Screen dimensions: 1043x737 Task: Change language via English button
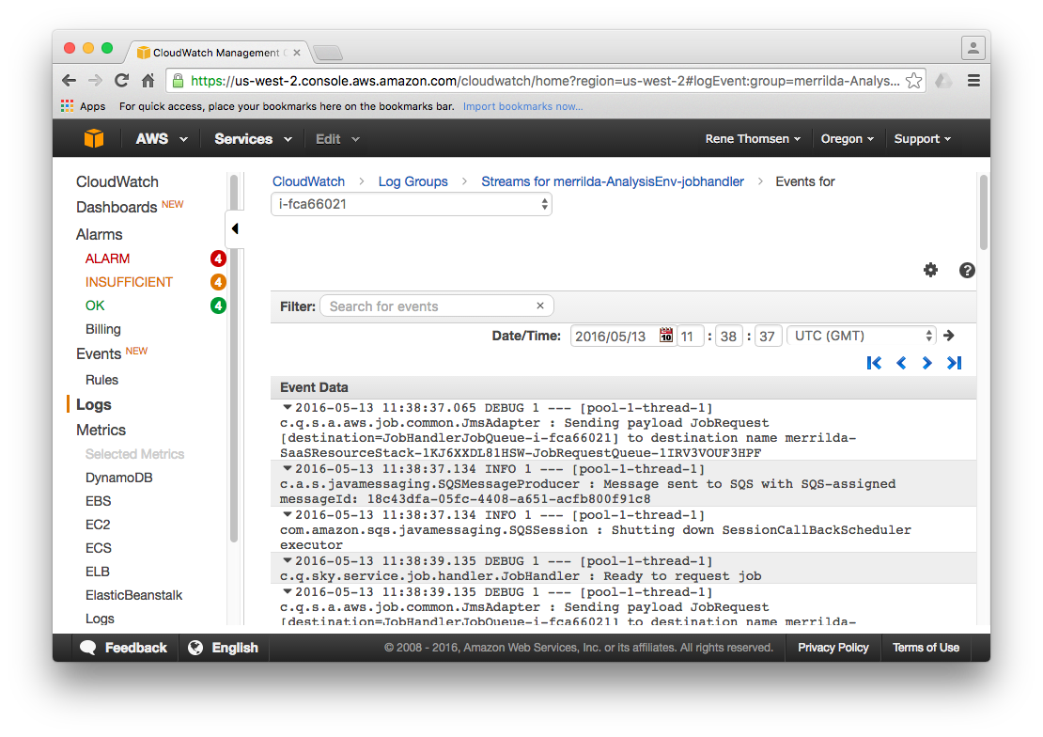coord(224,647)
